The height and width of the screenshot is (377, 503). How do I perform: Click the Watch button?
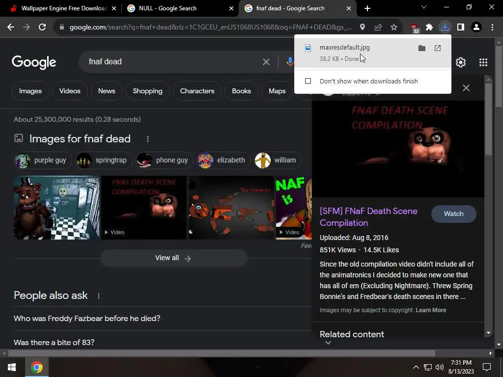pyautogui.click(x=453, y=214)
